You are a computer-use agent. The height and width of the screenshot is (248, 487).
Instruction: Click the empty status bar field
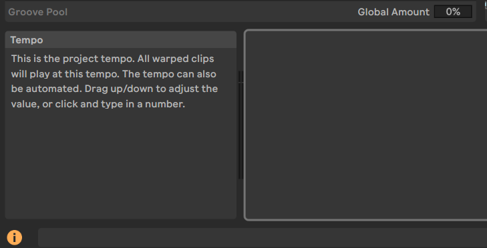(263, 238)
